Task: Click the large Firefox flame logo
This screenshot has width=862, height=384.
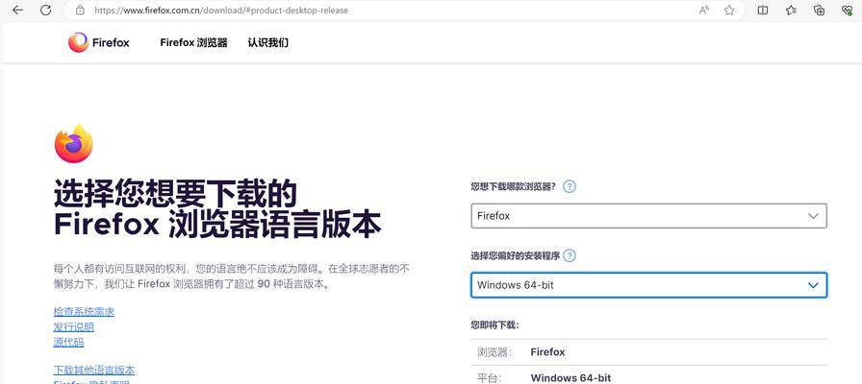Action: [x=74, y=144]
